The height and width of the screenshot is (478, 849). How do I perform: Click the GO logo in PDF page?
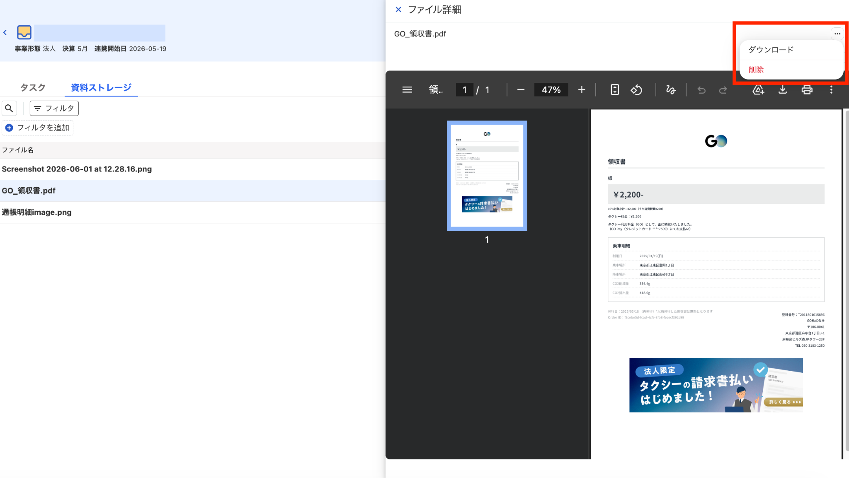[x=716, y=141]
